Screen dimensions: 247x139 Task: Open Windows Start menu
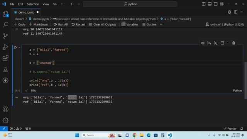(x=77, y=135)
